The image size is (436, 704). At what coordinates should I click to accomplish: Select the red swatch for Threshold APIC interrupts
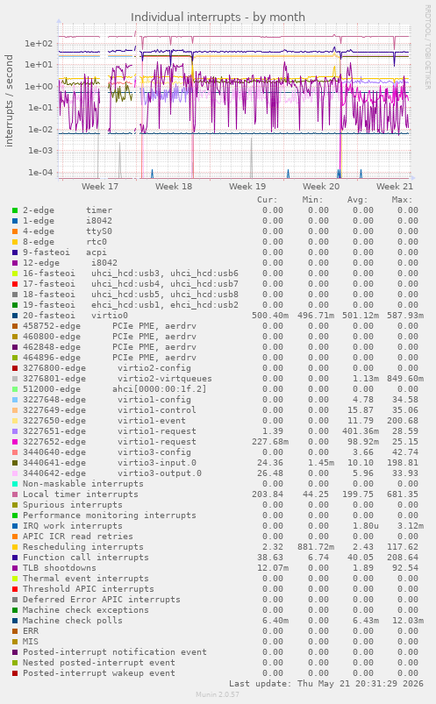click(15, 589)
